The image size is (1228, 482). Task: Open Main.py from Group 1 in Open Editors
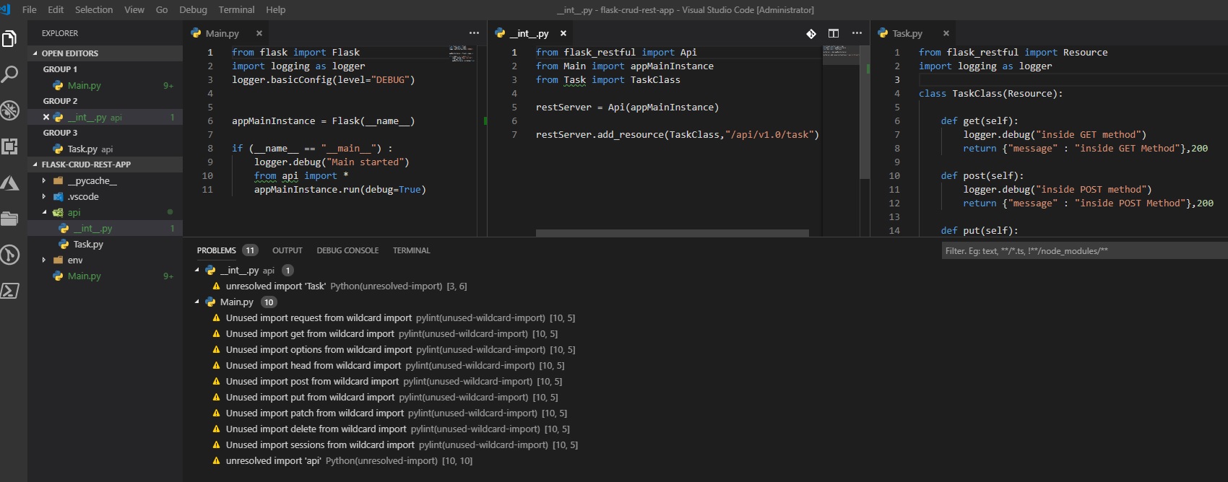click(105, 85)
